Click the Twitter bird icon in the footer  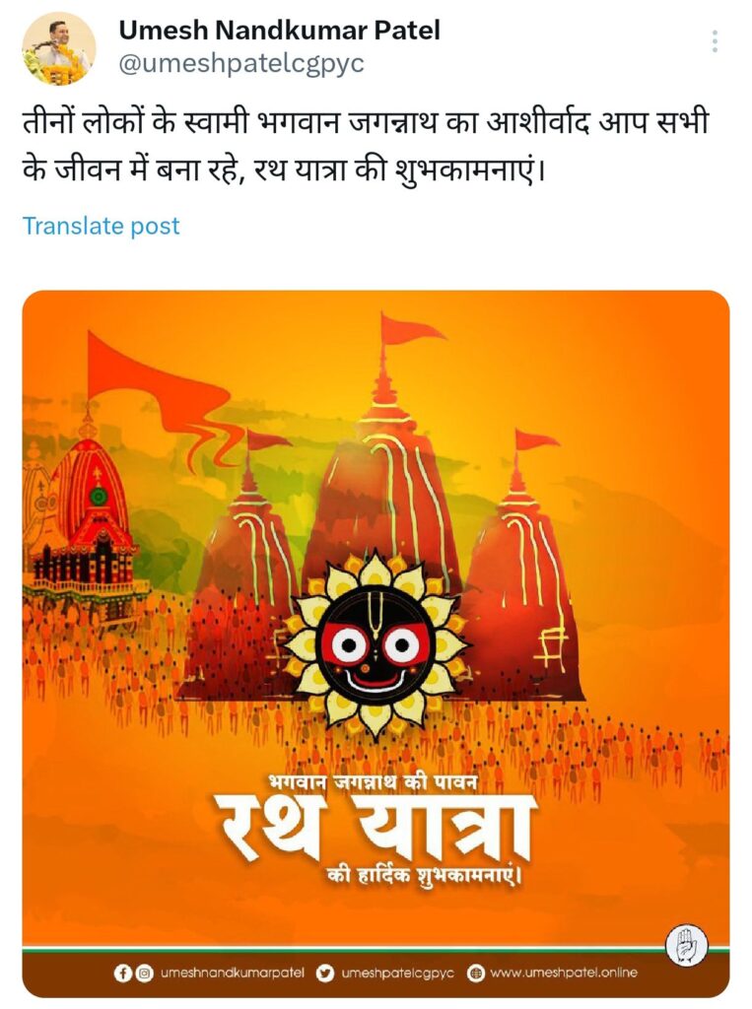326,973
